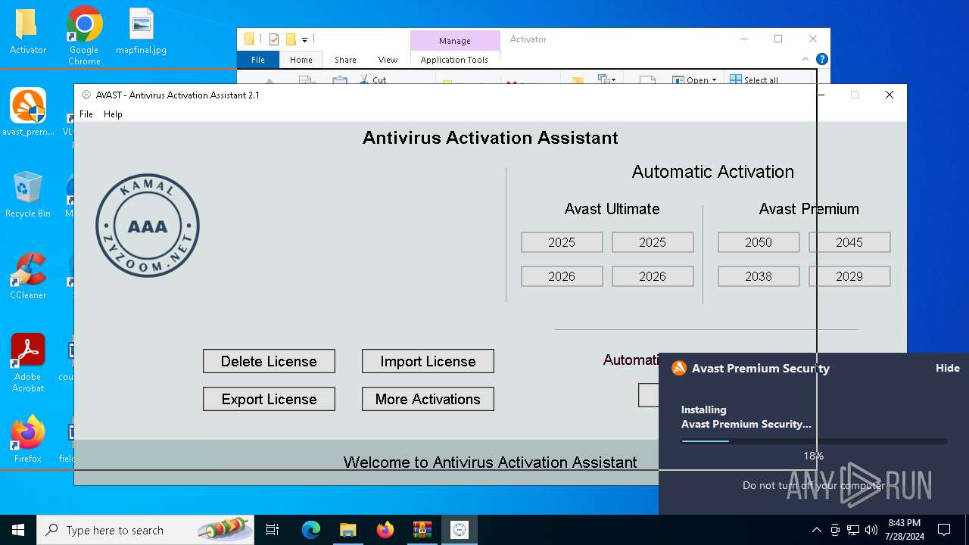Open volume control tray icon

871,530
